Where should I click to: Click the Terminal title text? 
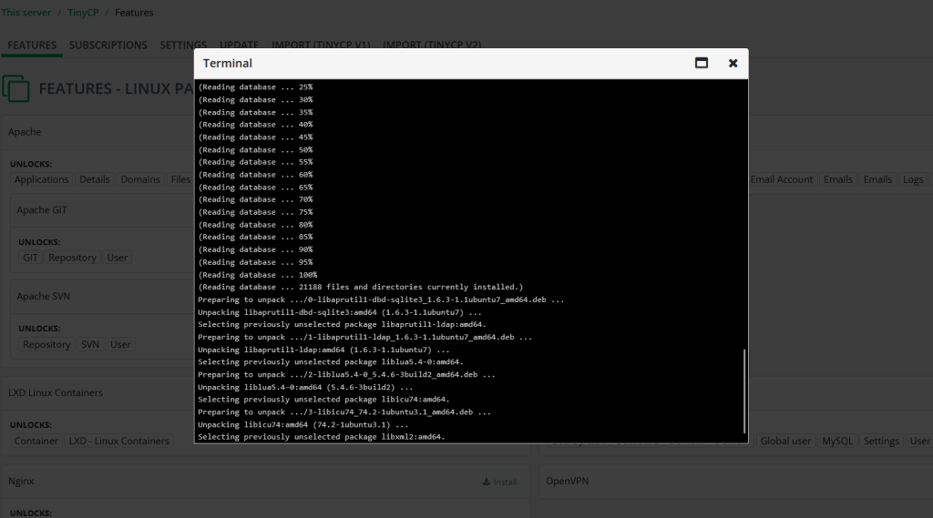227,63
